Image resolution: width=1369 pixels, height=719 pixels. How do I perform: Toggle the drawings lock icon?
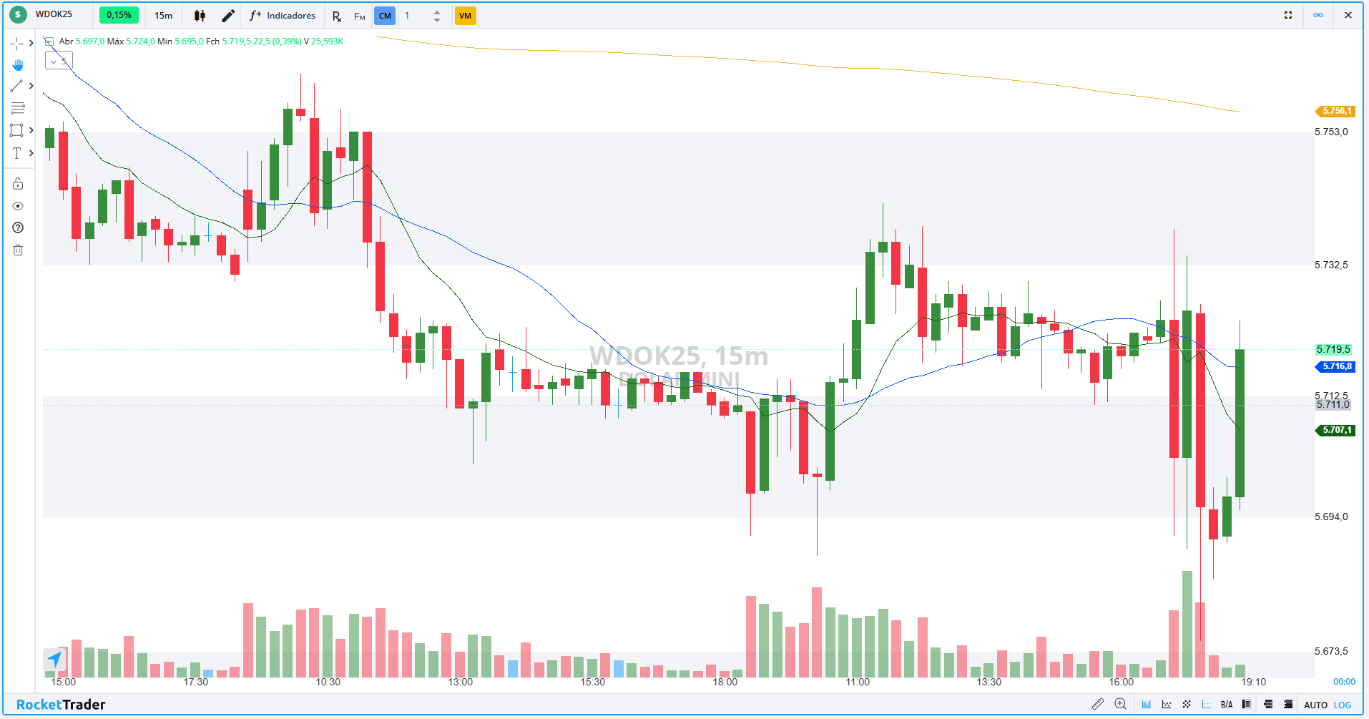(x=18, y=184)
